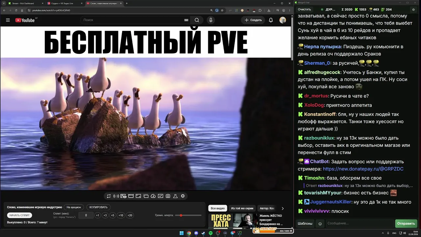Add +5 minutes to split

pos(112,215)
